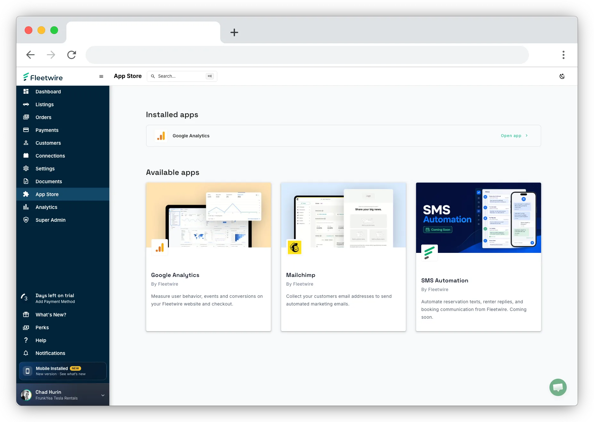Click Add Payment Method link

tap(55, 302)
